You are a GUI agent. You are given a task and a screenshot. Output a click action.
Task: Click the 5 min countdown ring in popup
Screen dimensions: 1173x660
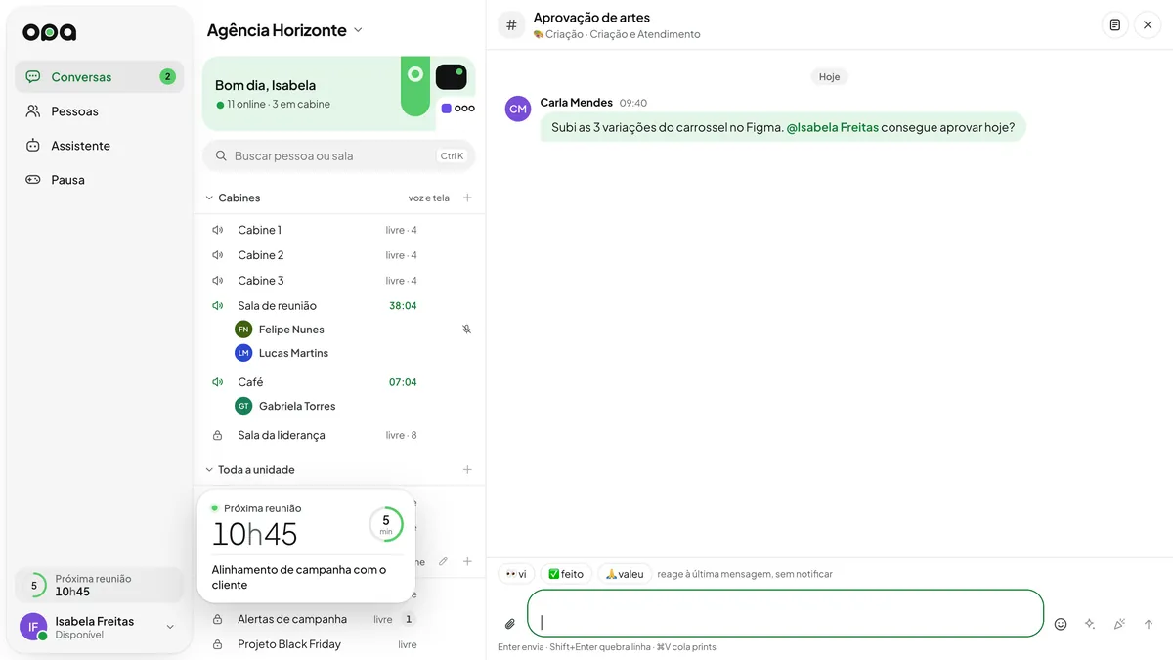[386, 524]
